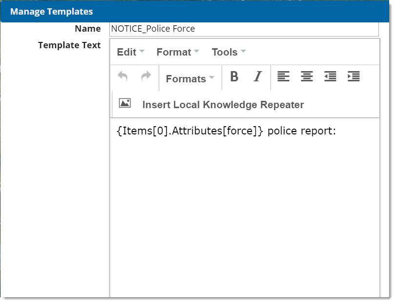This screenshot has height=303, width=395.
Task: Click Insert Local Knowledge Repeater
Action: click(x=223, y=105)
